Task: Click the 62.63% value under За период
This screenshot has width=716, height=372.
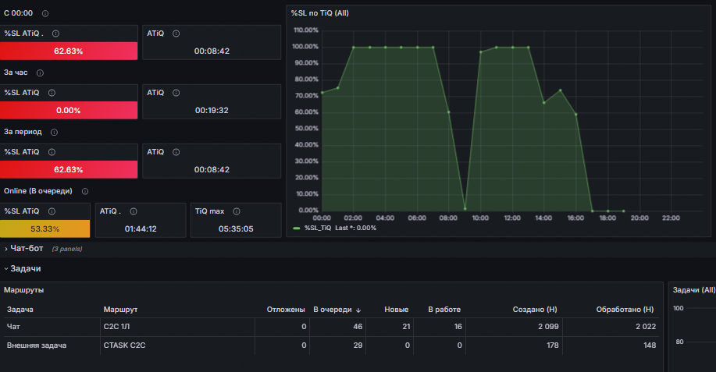Action: 69,169
